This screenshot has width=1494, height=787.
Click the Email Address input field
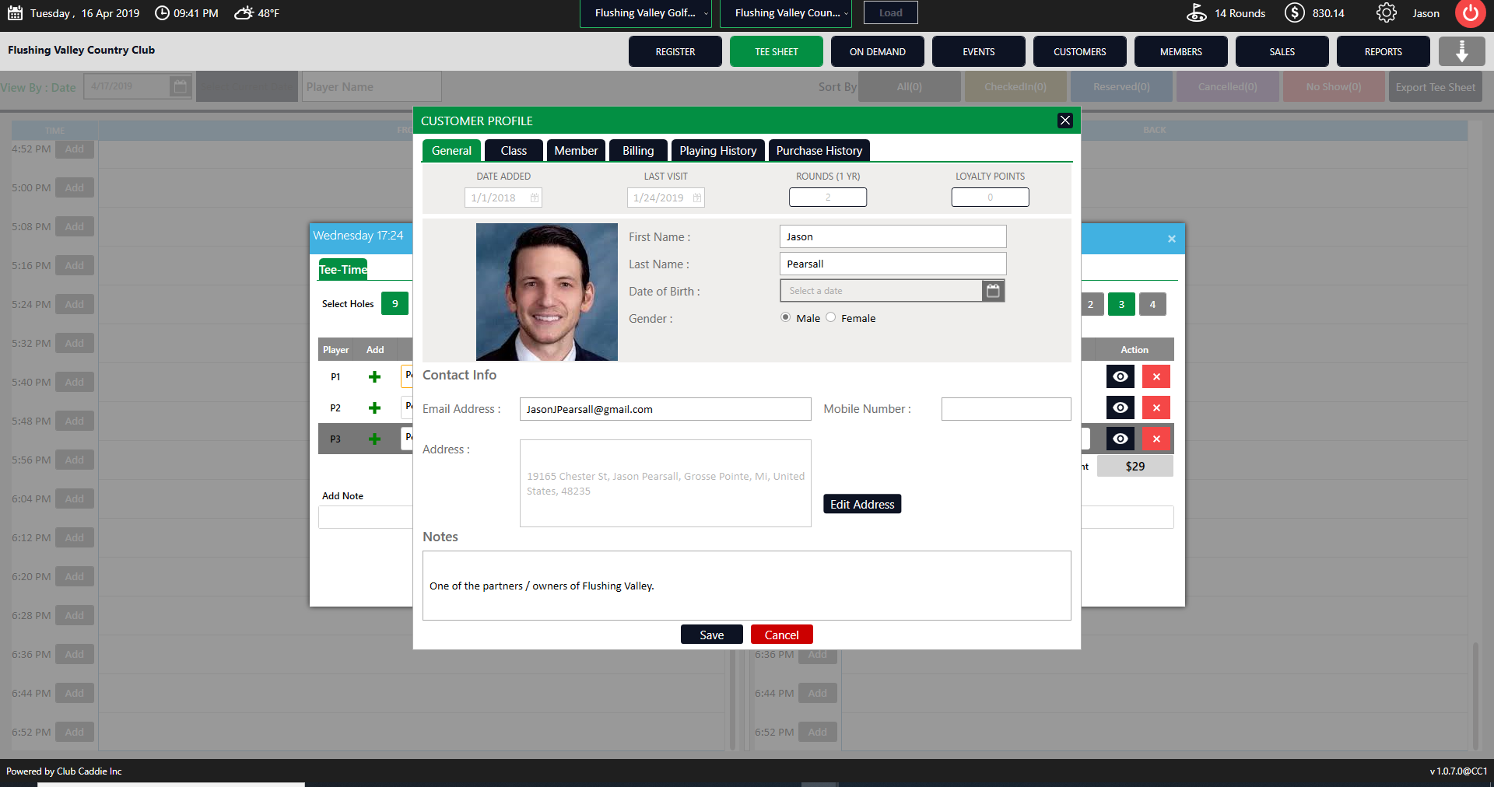[665, 410]
